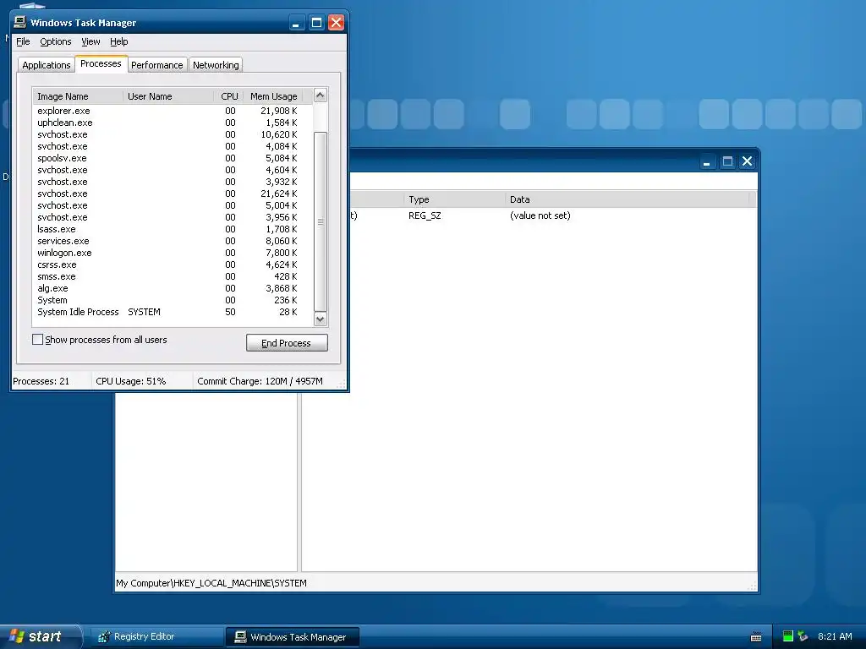Switch to the Performance tab
866x649 pixels.
click(x=156, y=64)
